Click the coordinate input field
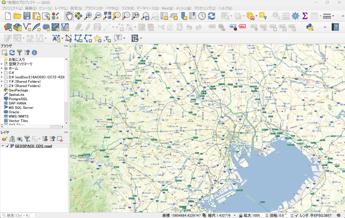Image resolution: width=345 pixels, height=218 pixels. click(x=186, y=215)
